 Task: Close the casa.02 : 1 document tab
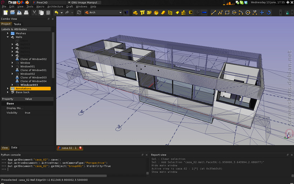80,148
